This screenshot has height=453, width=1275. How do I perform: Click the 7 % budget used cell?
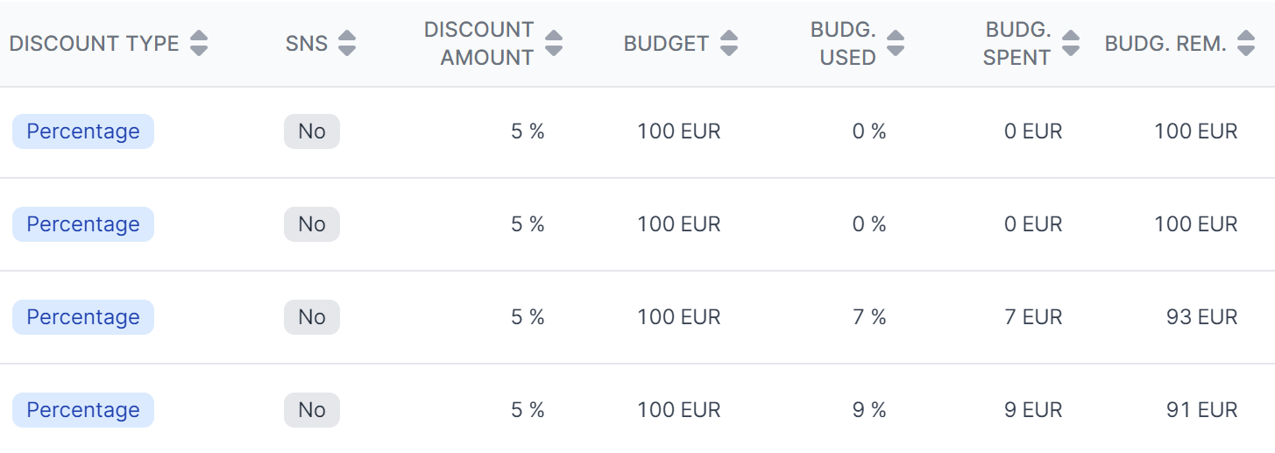pyautogui.click(x=869, y=317)
